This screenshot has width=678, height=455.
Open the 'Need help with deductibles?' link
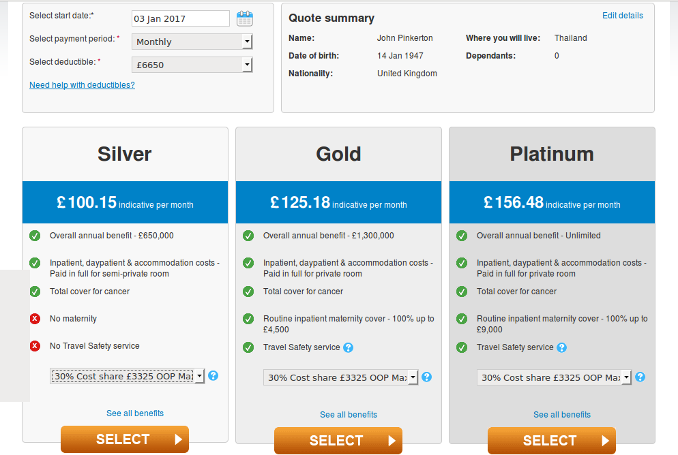pyautogui.click(x=82, y=85)
